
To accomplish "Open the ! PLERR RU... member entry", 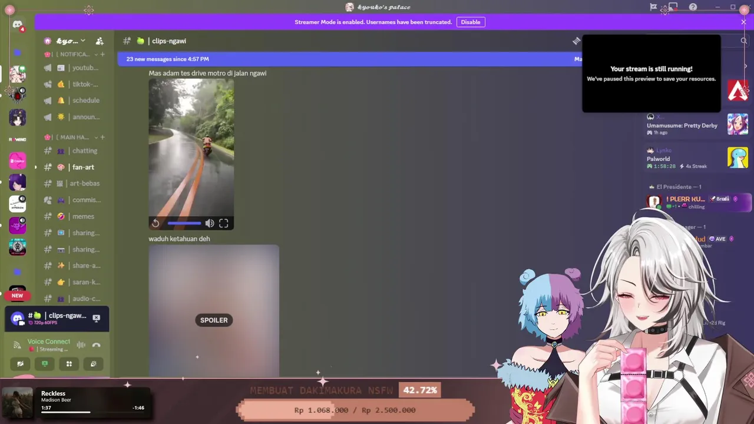I will coord(699,202).
